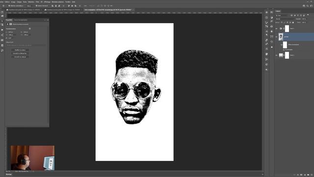Click 'Convertir en calques' button

tap(20, 57)
